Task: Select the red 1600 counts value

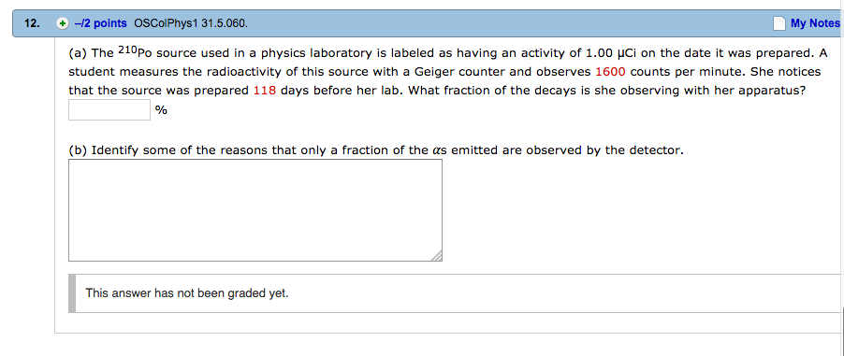Action: [610, 72]
